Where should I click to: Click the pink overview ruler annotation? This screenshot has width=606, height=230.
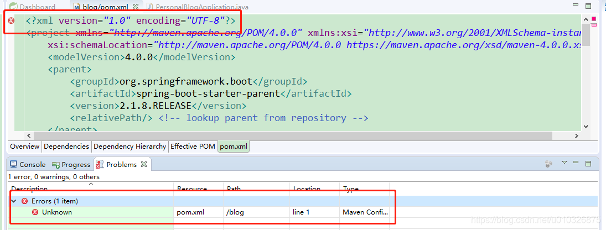pos(594,25)
